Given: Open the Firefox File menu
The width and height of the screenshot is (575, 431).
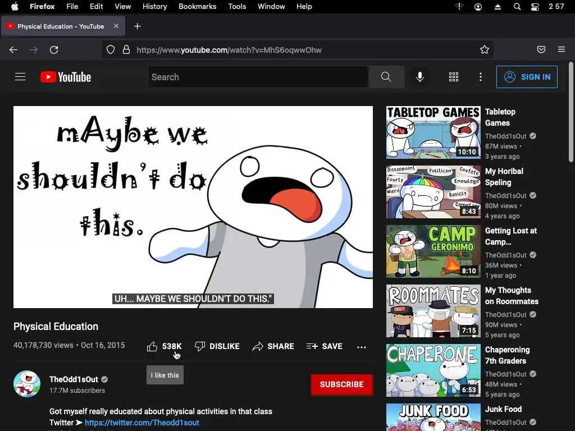Looking at the screenshot, I should (72, 7).
